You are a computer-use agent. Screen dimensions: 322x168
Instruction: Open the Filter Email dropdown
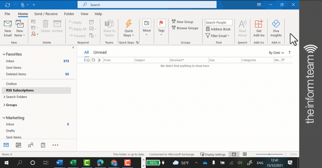click(x=218, y=36)
